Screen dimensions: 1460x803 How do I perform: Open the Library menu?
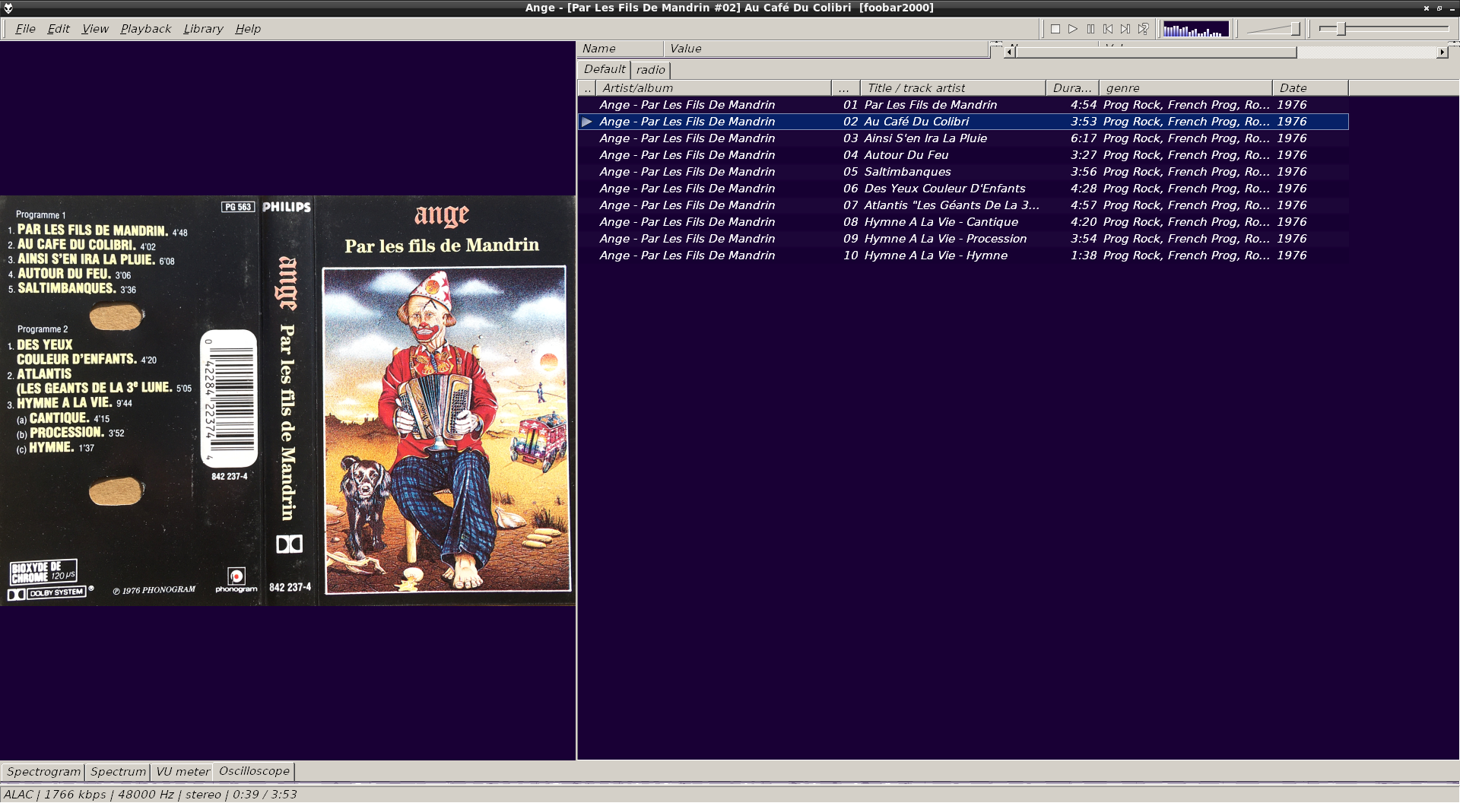[x=203, y=29]
